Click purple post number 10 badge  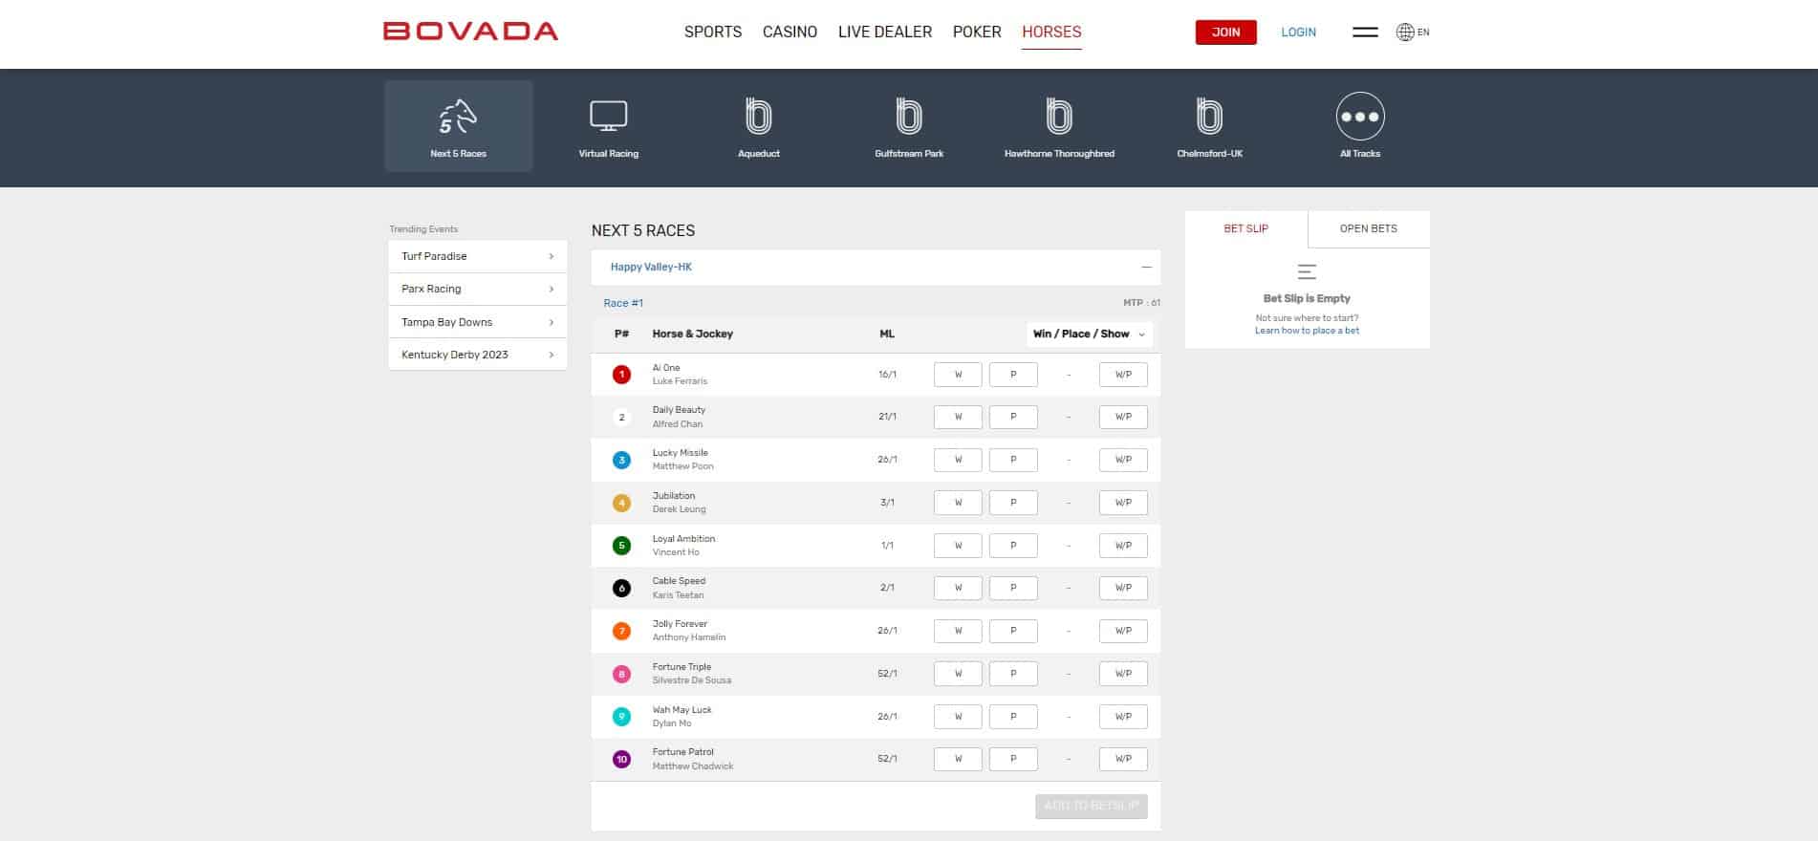(621, 759)
